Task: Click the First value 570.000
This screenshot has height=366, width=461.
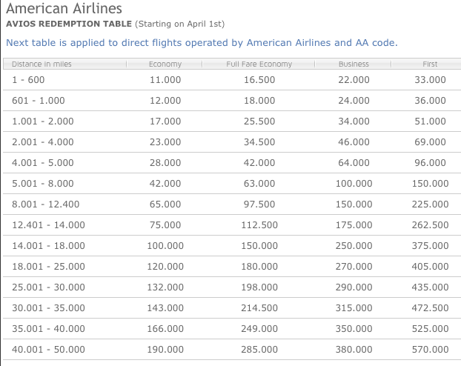Action: click(x=430, y=349)
